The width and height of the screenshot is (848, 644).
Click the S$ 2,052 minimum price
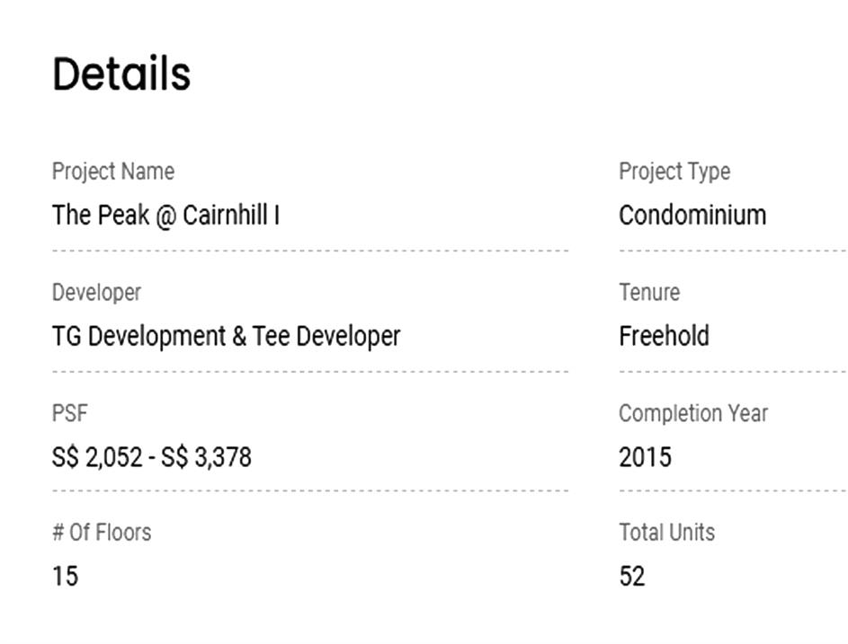point(97,458)
